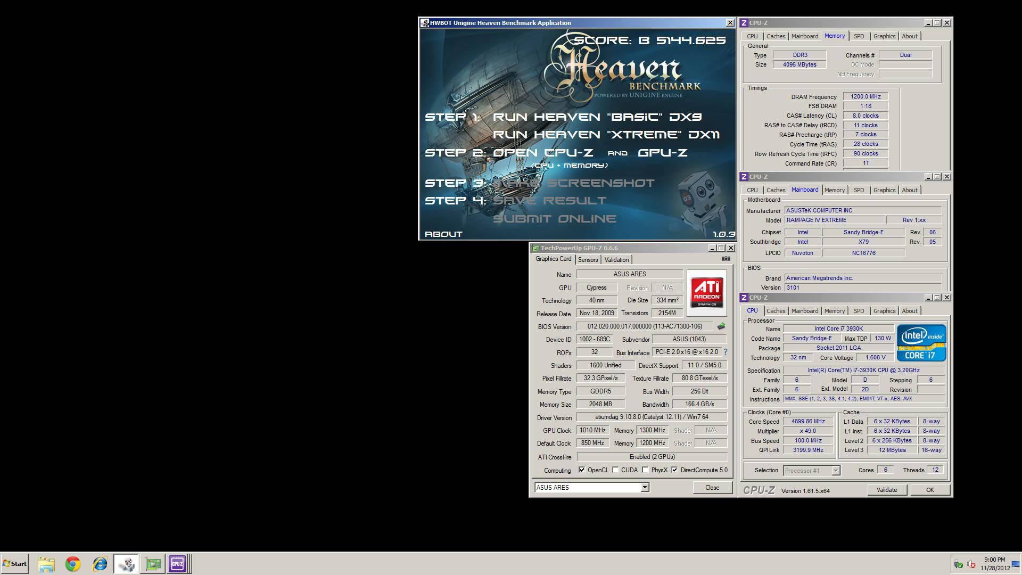The width and height of the screenshot is (1022, 575).
Task: Click the GPU-Z screenshot camera icon
Action: (x=726, y=259)
